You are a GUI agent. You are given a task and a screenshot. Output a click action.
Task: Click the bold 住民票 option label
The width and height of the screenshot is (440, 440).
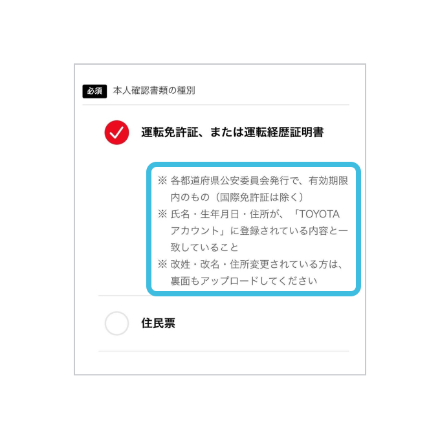[x=159, y=323]
